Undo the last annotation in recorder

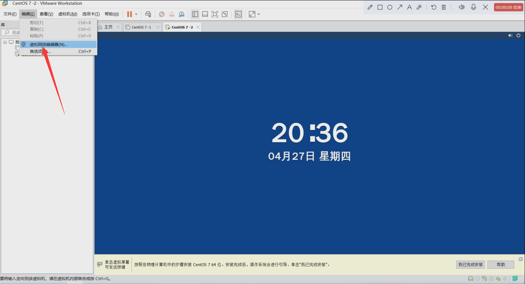pyautogui.click(x=434, y=7)
